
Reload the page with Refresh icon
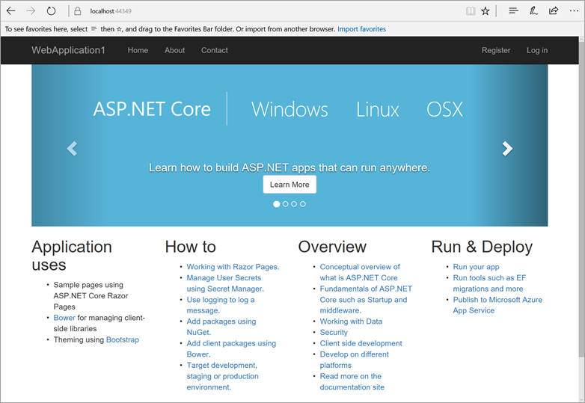[x=51, y=10]
